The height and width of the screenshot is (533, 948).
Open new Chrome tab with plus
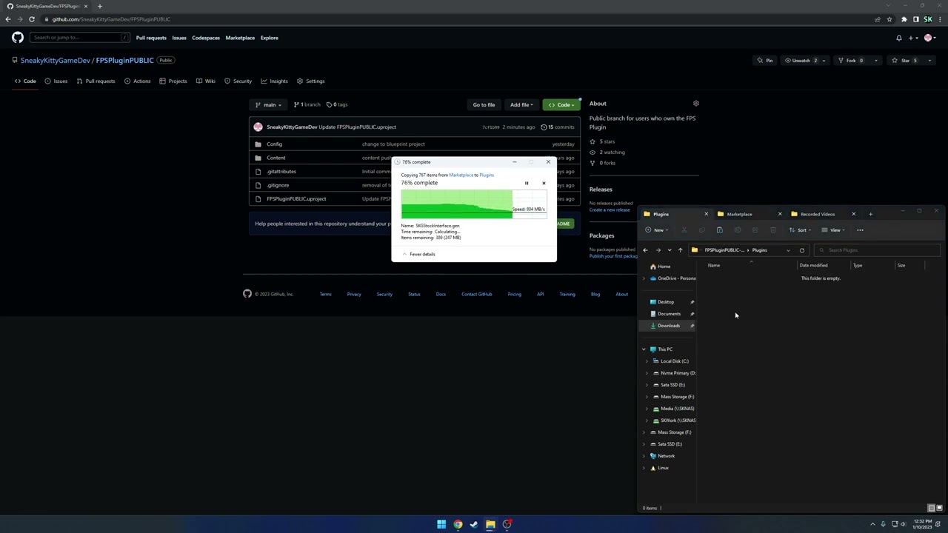click(x=99, y=6)
